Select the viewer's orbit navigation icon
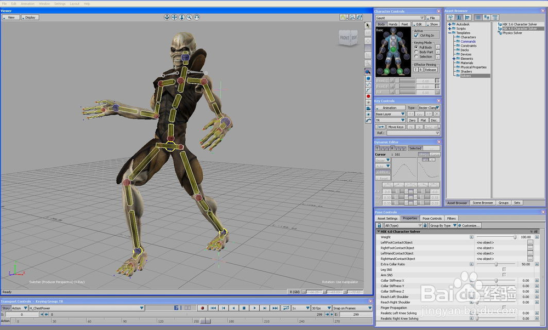The height and width of the screenshot is (330, 548). 167,17
